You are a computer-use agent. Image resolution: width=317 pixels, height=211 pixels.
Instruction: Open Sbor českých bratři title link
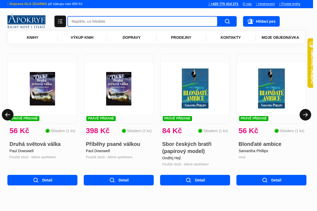187,147
